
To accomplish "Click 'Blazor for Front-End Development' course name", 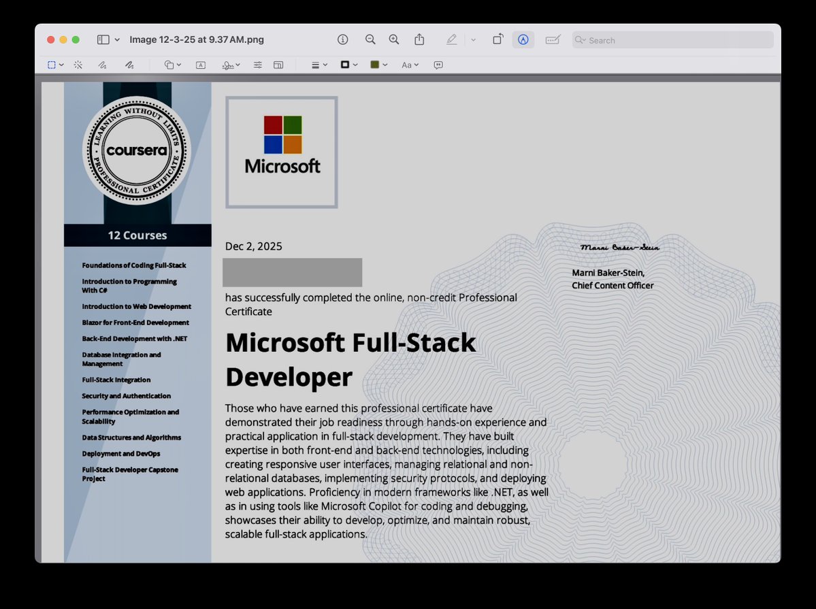I will pyautogui.click(x=135, y=323).
